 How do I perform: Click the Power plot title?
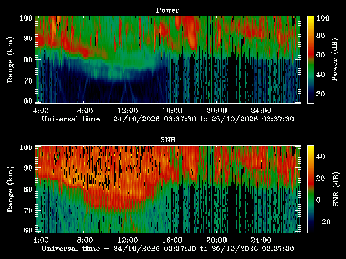tap(168, 10)
